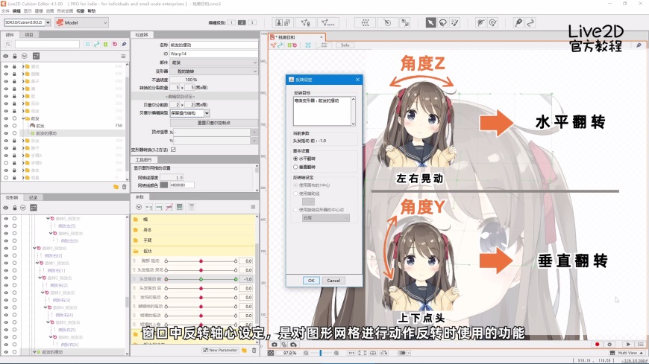Expand the 身体 parameter group folder
The height and width of the screenshot is (364, 649).
coord(135,230)
